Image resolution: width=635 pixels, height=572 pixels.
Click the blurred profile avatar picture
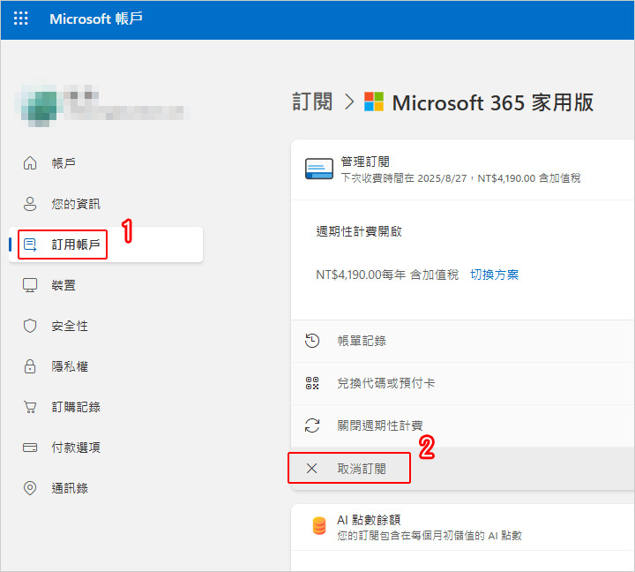click(39, 105)
